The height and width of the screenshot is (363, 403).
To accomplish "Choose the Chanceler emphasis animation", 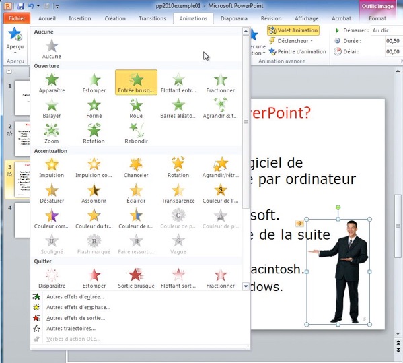I will (x=136, y=168).
